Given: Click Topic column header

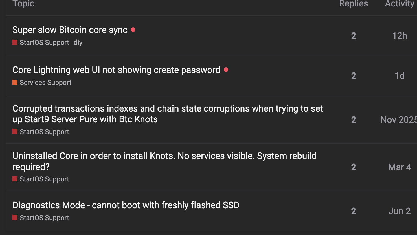Looking at the screenshot, I should click(x=23, y=4).
